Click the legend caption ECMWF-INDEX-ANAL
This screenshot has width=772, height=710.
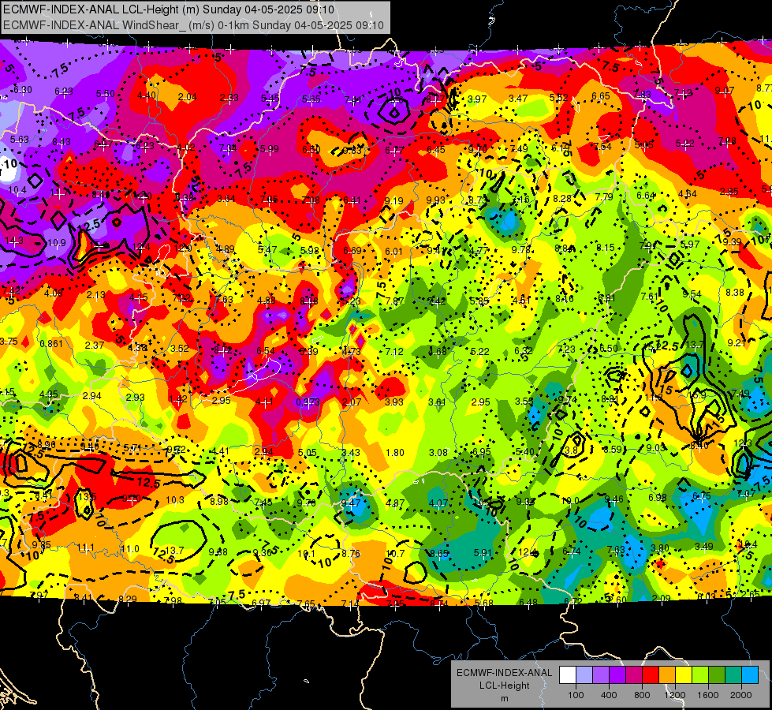pos(504,673)
